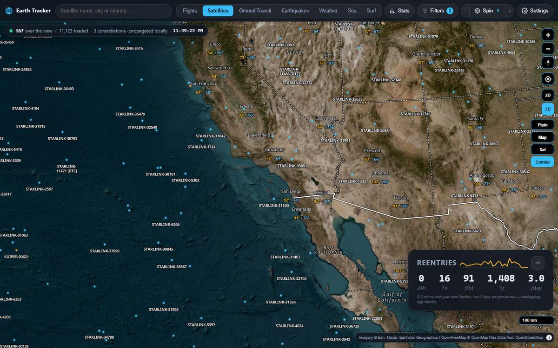This screenshot has width=558, height=348.
Task: Select satellite STARLINK-36507
Action: coord(485,144)
